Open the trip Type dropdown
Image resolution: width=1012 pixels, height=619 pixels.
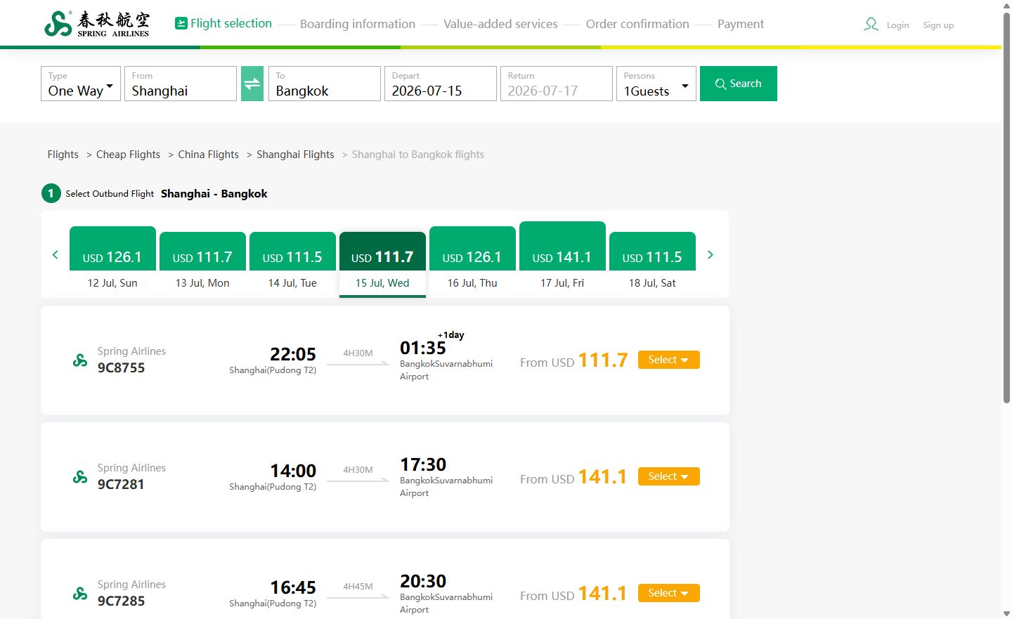coord(81,84)
